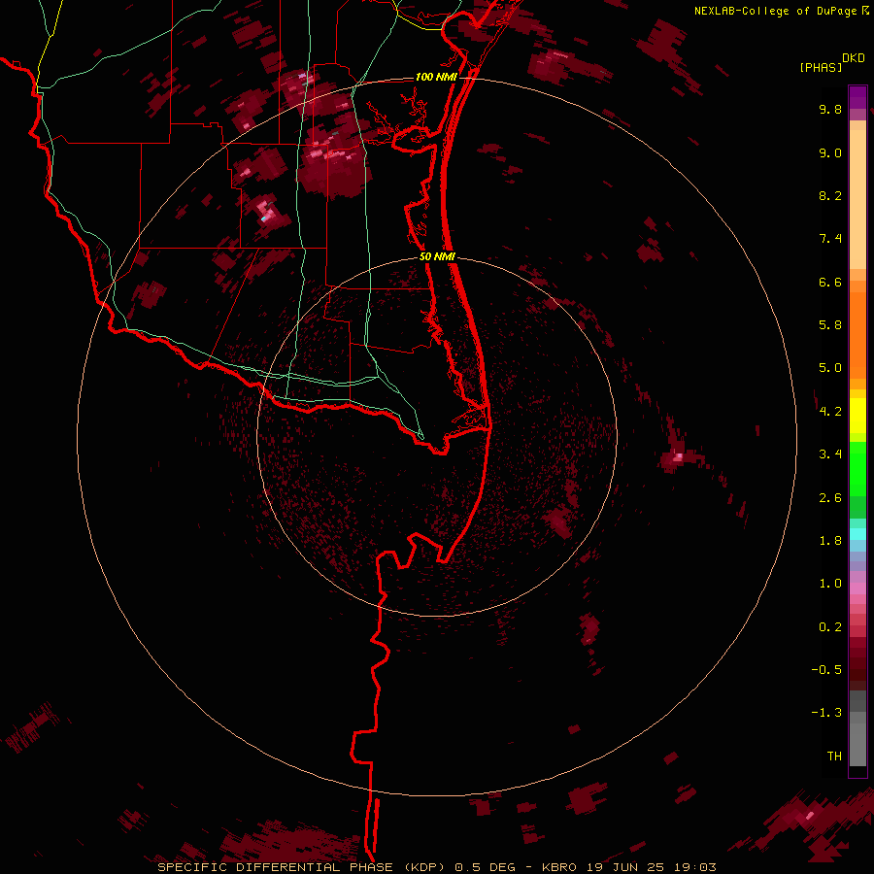The width and height of the screenshot is (874, 874).
Task: Click the 1.8 value on color scale
Action: (830, 541)
